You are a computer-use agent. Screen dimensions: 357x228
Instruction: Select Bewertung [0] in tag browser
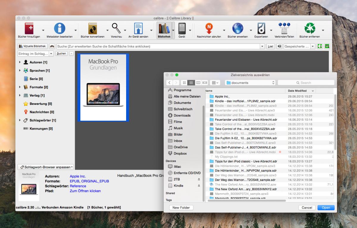37,104
